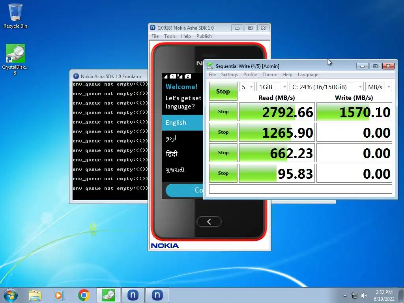This screenshot has height=303, width=404.
Task: Stop the test beside 95.83
Action: click(x=223, y=173)
